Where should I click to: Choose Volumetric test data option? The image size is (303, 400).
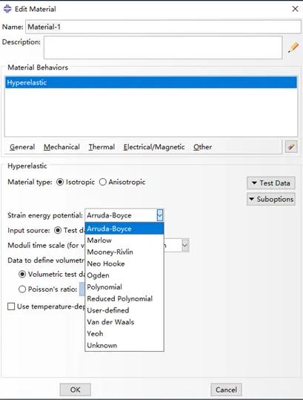pos(22,275)
